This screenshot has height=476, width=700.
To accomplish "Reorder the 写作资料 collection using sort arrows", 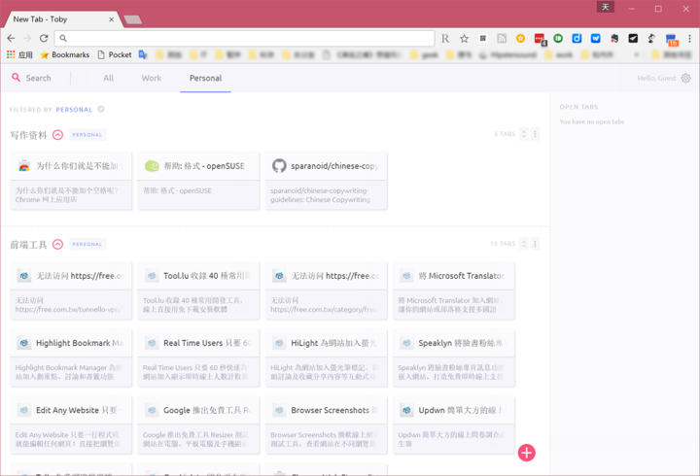I will pos(524,134).
